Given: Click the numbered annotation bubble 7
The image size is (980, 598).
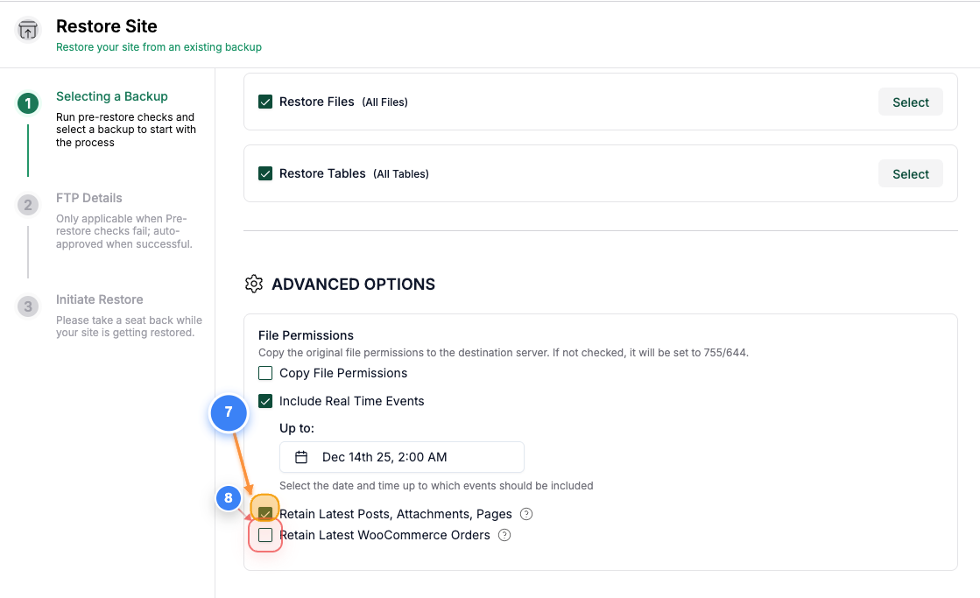Looking at the screenshot, I should [229, 413].
